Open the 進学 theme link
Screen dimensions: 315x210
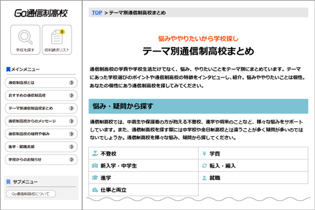143,178
